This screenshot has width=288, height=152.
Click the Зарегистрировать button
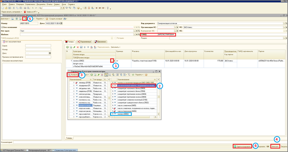coord(242,147)
